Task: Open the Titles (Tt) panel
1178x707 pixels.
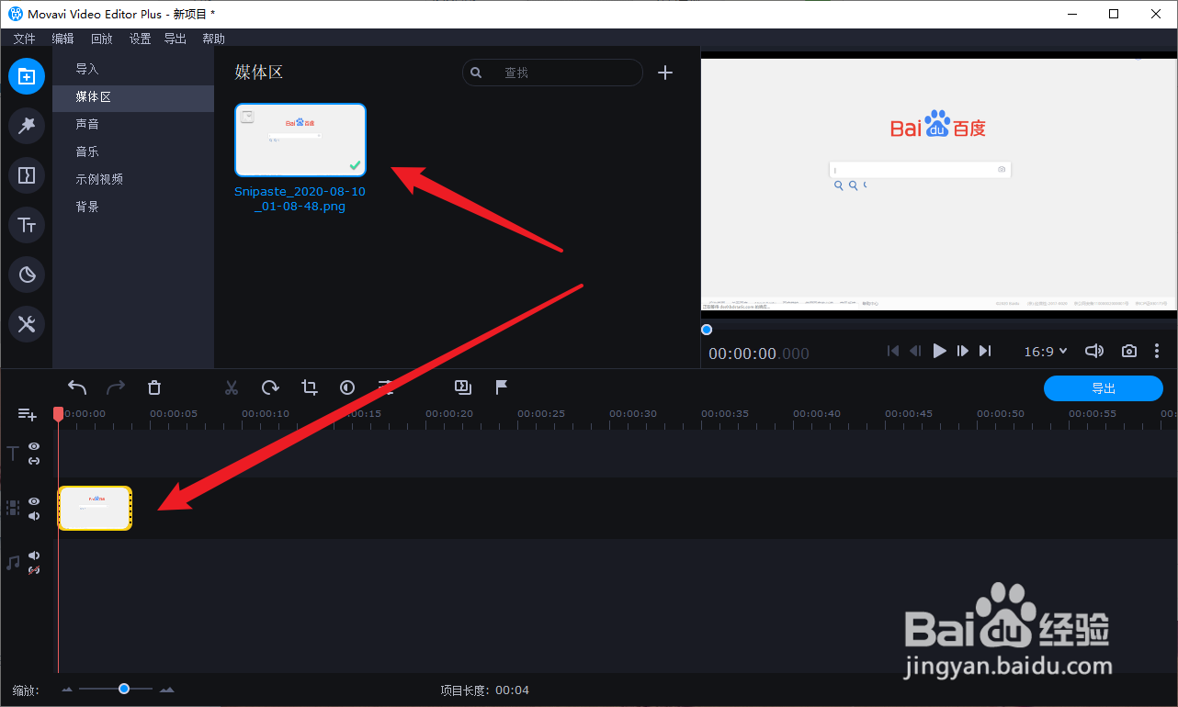Action: point(27,225)
